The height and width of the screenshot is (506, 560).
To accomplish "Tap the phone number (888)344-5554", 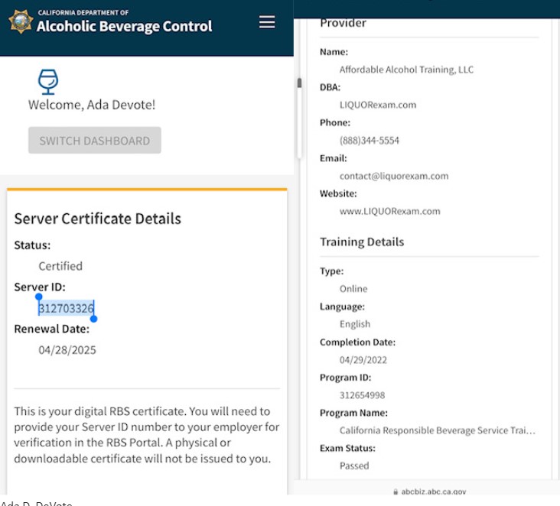I will 370,141.
